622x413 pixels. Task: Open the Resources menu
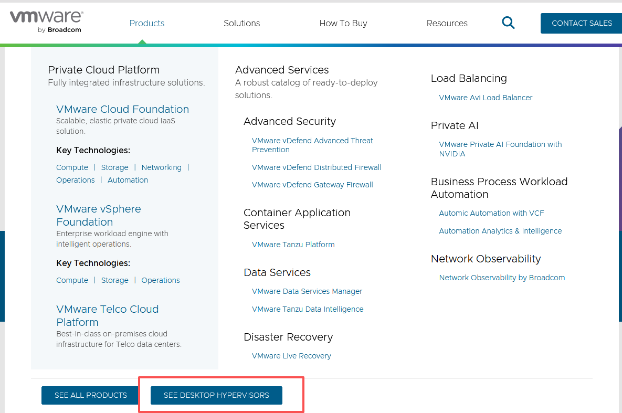447,23
